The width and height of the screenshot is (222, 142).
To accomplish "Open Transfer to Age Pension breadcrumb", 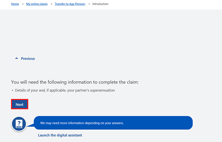I will [x=70, y=4].
